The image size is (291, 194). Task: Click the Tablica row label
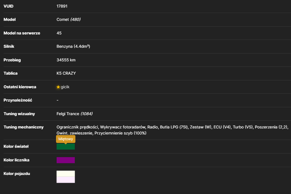[x=11, y=73]
